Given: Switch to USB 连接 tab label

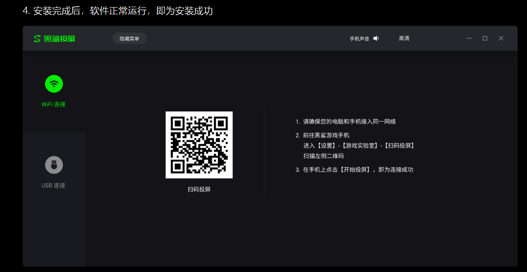Looking at the screenshot, I should click(54, 185).
